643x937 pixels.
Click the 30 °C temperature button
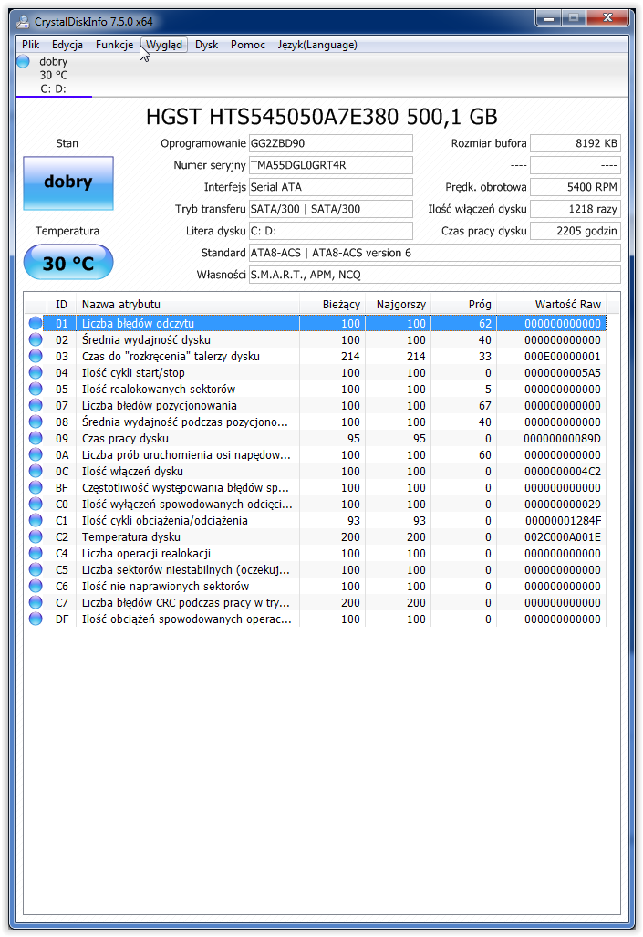(68, 263)
